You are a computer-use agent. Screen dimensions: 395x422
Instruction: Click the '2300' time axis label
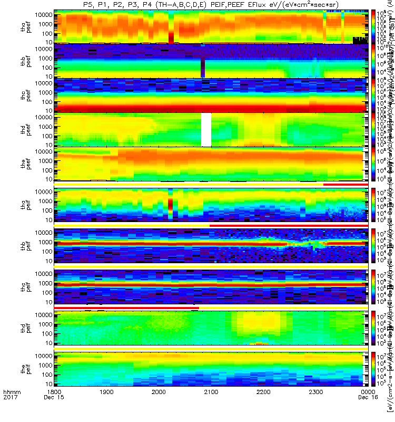point(315,392)
